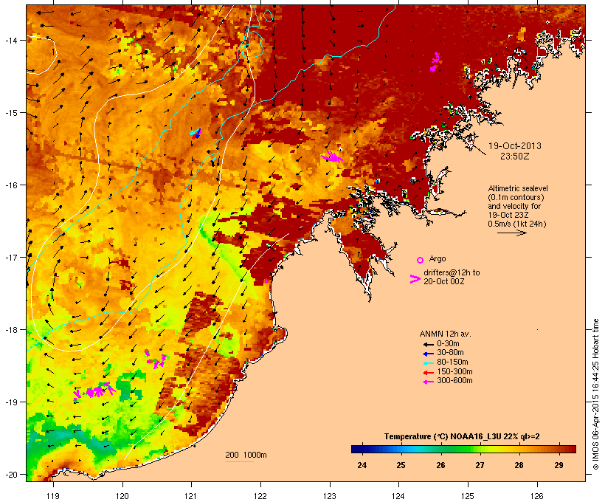Screen dimensions: 605x502
Task: Click the black 0-30m legend arrow
Action: coord(428,345)
